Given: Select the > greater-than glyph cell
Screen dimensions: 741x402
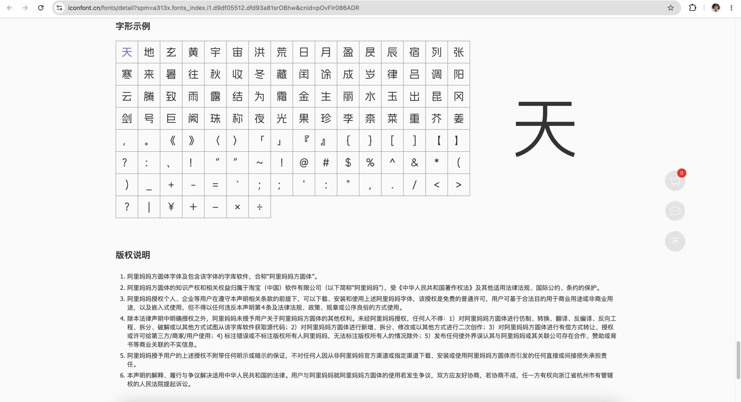Looking at the screenshot, I should tap(459, 185).
